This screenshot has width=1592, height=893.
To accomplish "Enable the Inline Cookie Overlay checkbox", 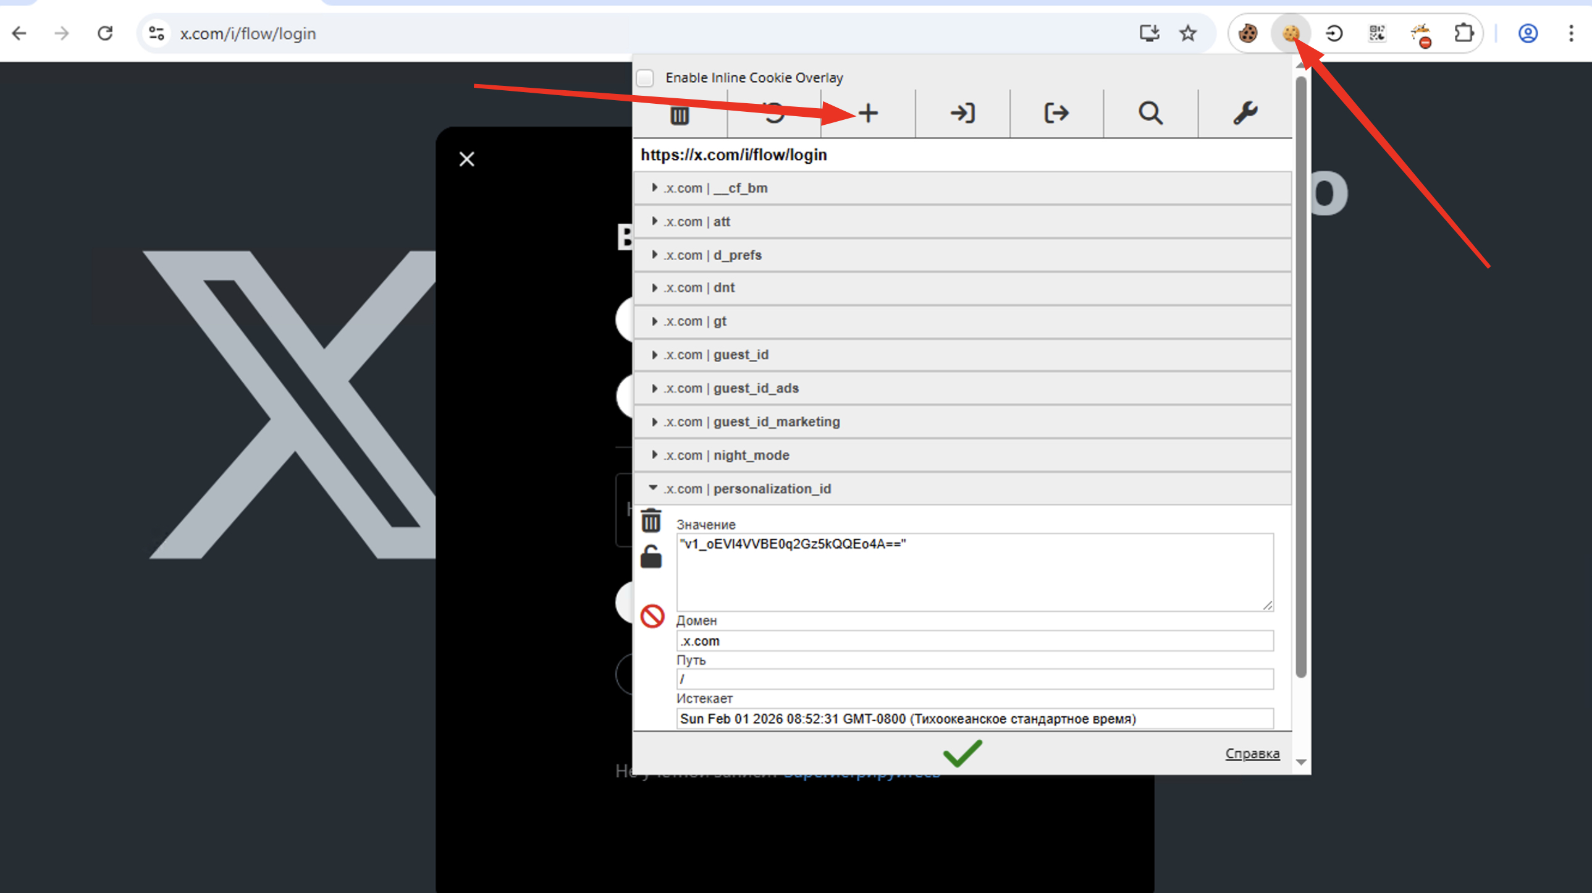I will click(x=645, y=78).
